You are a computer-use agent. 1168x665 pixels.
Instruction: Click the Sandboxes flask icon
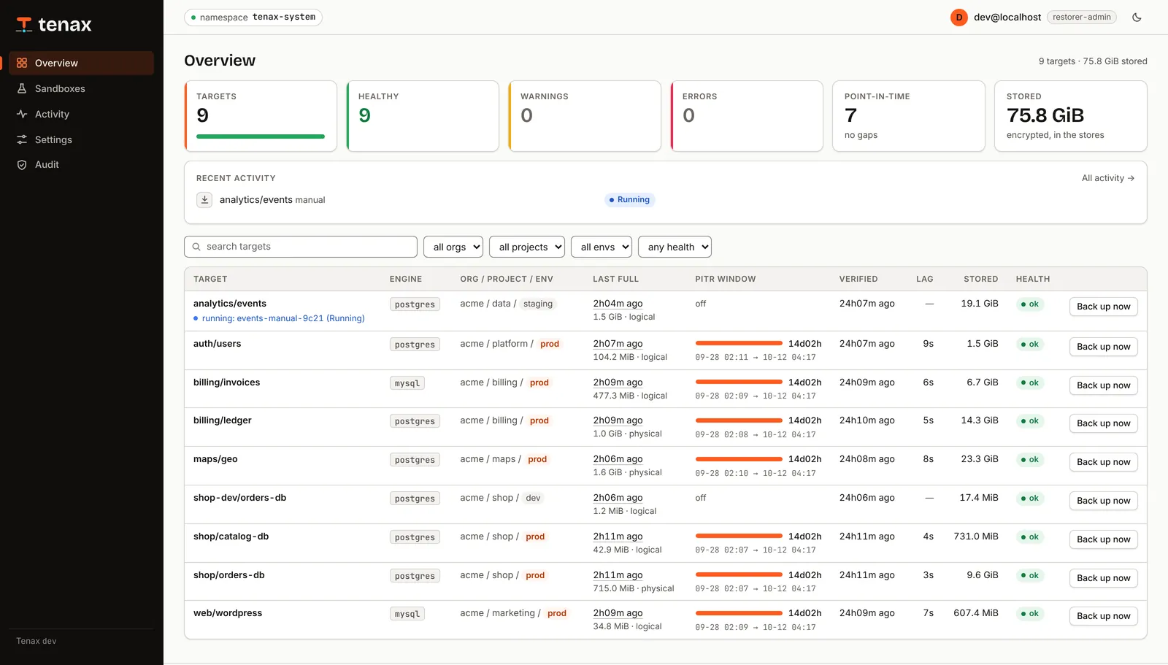tap(22, 88)
